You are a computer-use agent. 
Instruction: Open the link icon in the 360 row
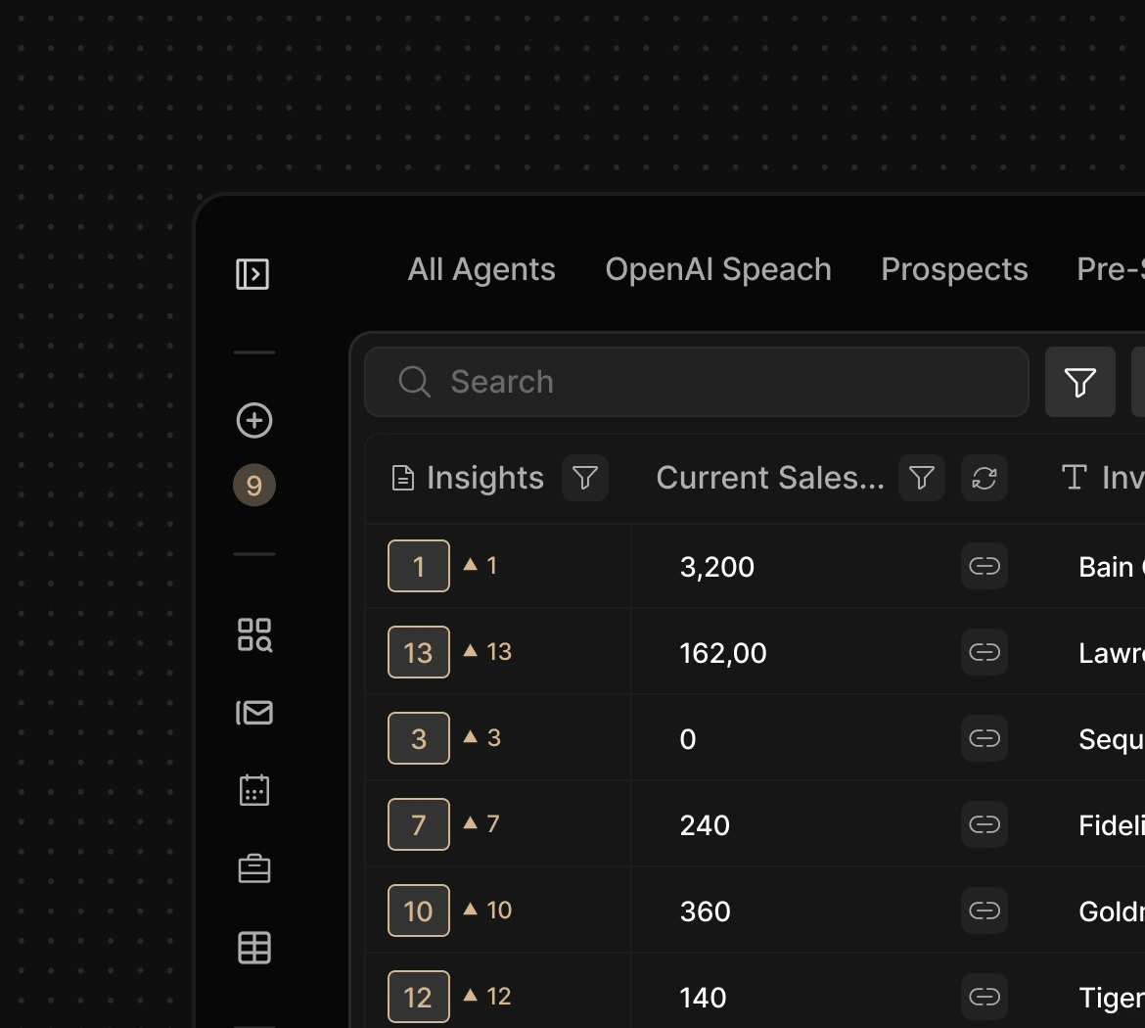pyautogui.click(x=985, y=911)
